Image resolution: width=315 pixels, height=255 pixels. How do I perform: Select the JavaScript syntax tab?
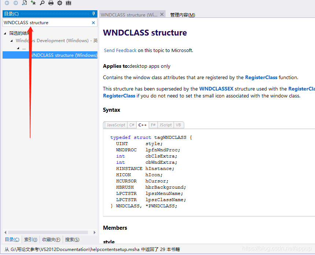pyautogui.click(x=116, y=125)
